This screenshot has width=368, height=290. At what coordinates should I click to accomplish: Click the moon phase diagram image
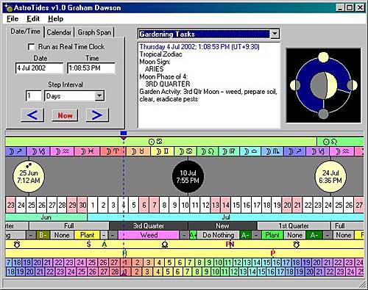pos(324,85)
